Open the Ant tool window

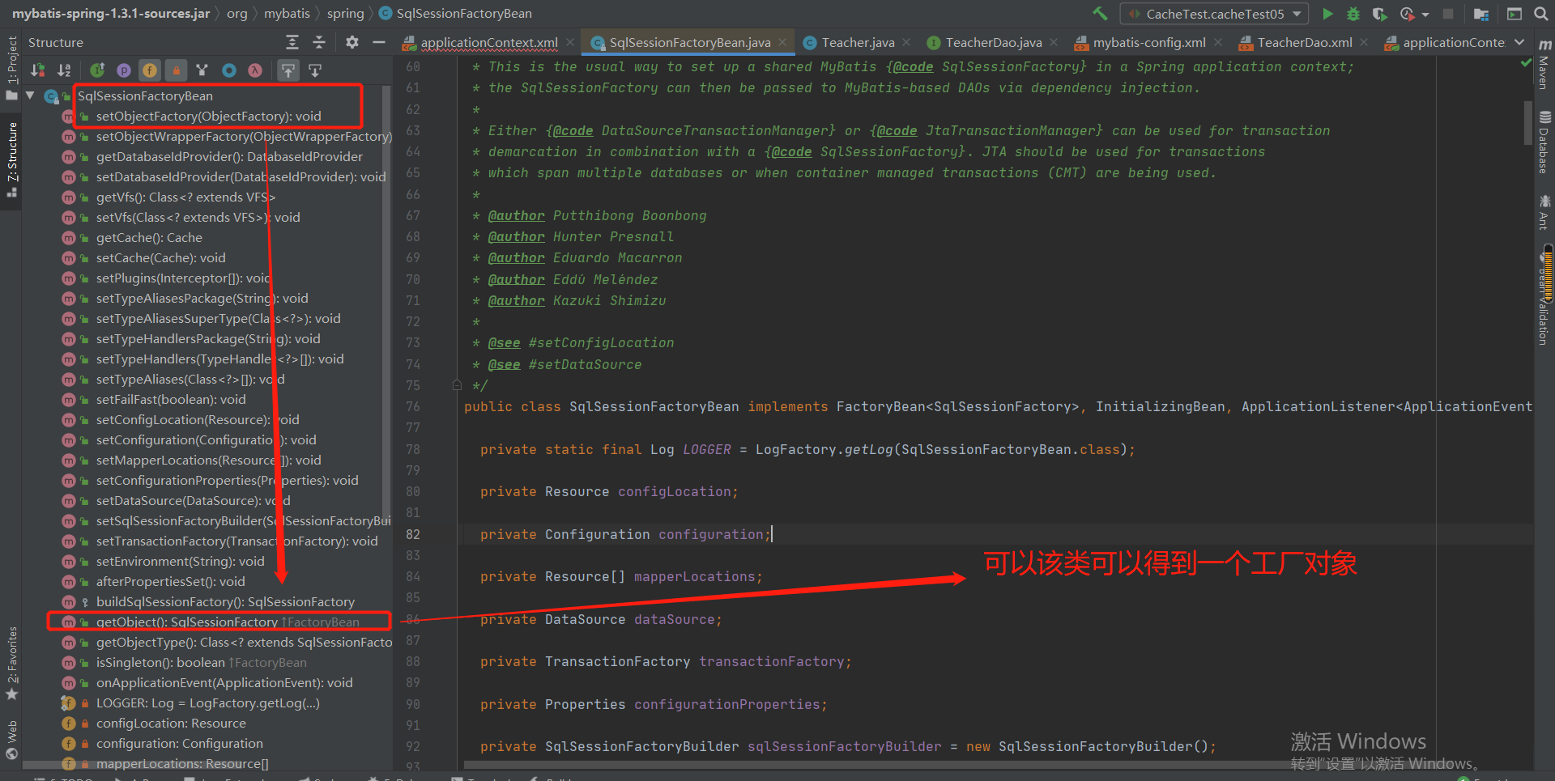click(x=1544, y=212)
